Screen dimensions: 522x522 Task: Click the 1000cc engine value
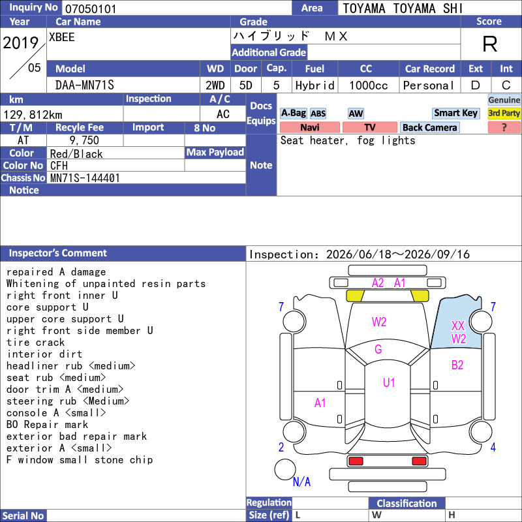369,85
